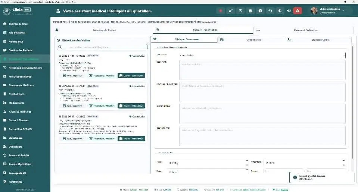Click the Statistiques chart icon
358x192 pixels.
(4, 138)
